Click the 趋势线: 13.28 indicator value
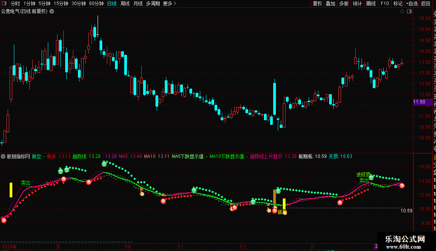This screenshot has width=436, height=251. 86,156
